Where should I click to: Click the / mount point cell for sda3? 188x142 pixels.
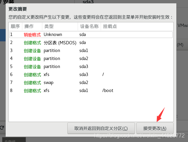click(103, 74)
